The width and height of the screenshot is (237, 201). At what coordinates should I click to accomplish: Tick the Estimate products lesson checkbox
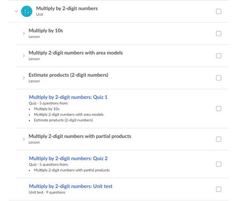tap(219, 78)
